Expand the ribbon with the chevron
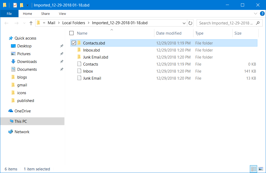The width and height of the screenshot is (266, 173). [x=256, y=14]
